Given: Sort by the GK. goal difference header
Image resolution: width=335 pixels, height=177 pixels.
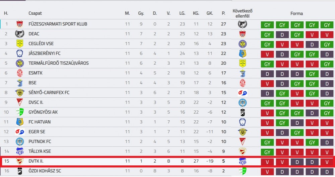Looking at the screenshot, I should 210,13.
